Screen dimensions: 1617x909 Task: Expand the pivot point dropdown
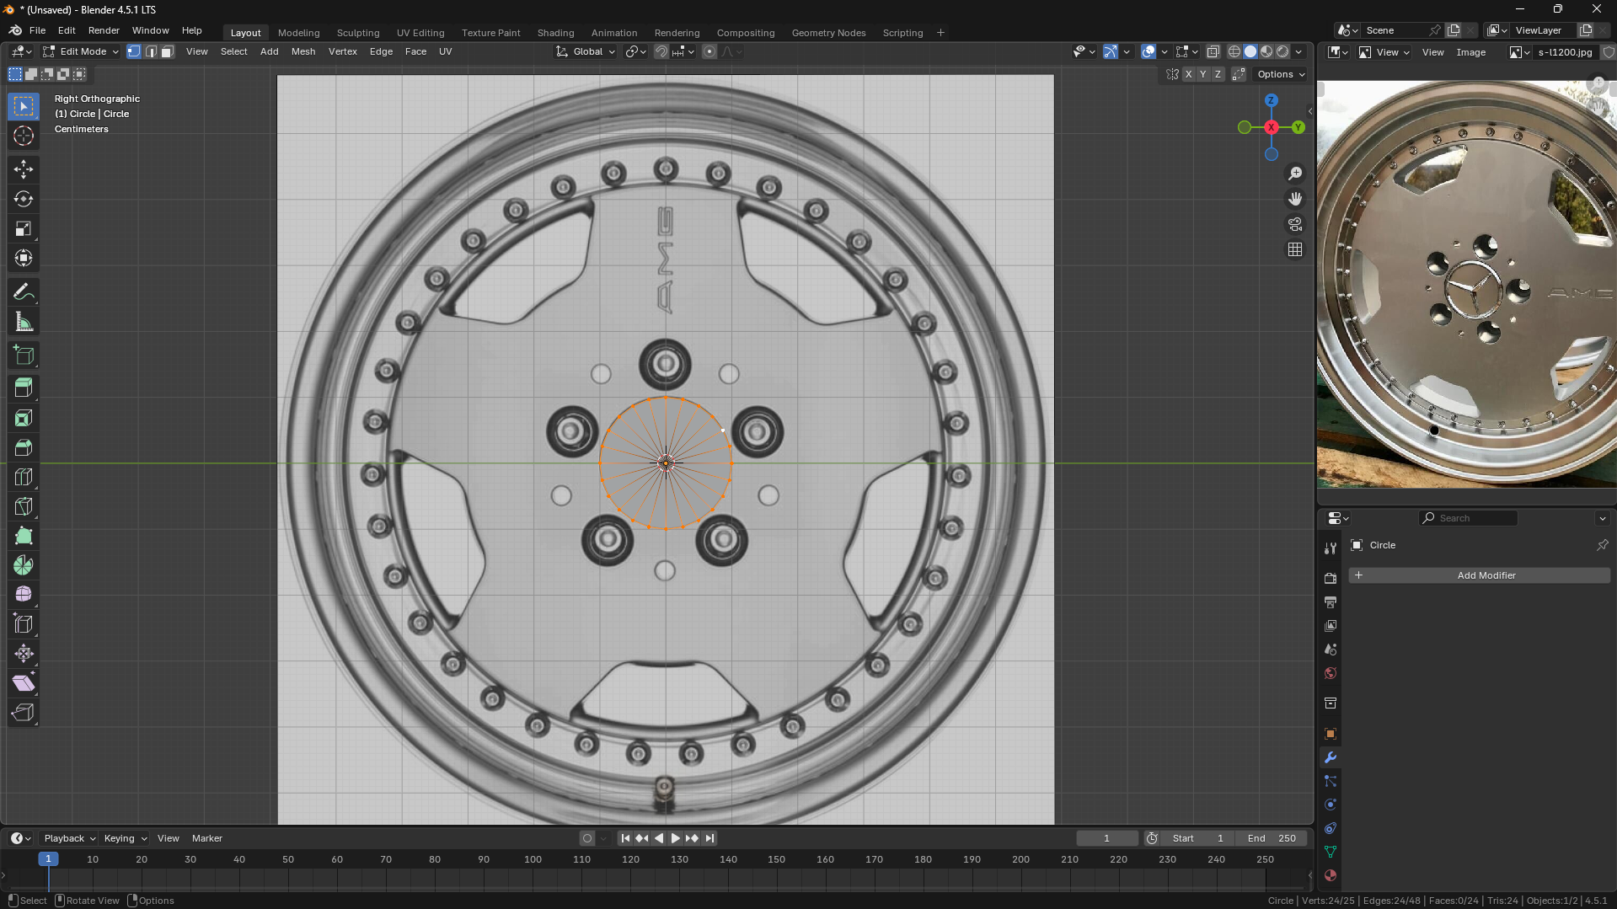pos(636,51)
